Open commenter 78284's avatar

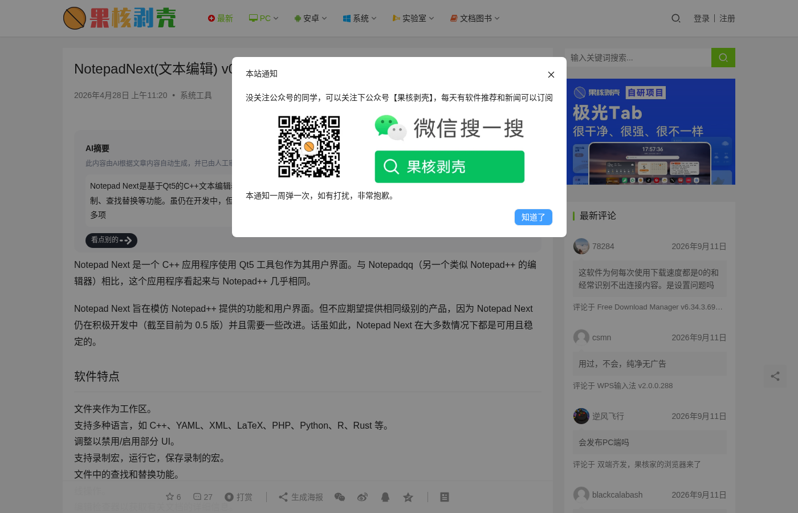pos(581,246)
